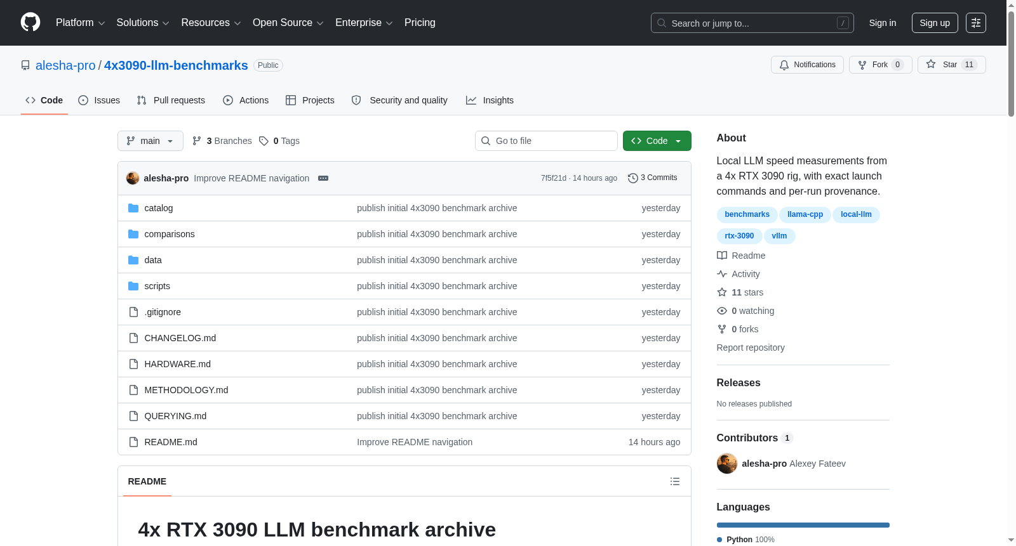Open the command palette icon button
This screenshot has width=1016, height=546.
tap(976, 23)
